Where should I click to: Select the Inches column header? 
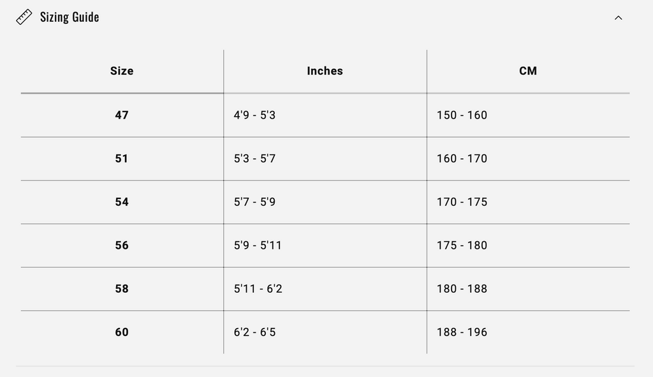tap(325, 71)
